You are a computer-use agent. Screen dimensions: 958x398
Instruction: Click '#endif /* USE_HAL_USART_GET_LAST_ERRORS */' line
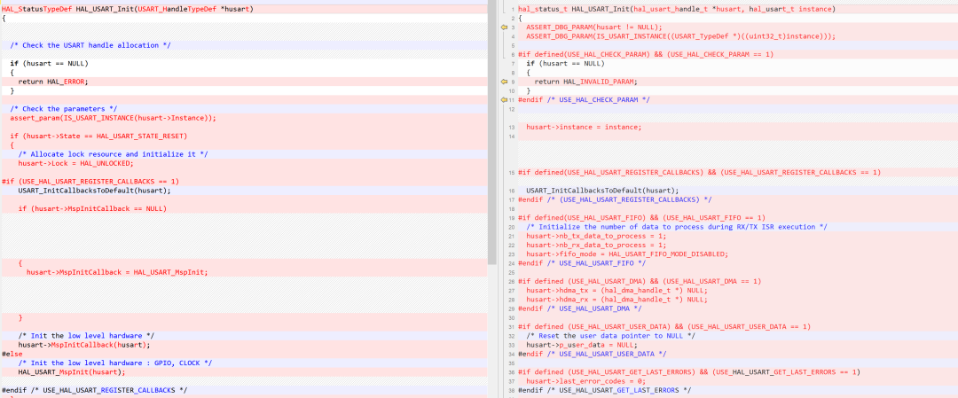tap(604, 390)
